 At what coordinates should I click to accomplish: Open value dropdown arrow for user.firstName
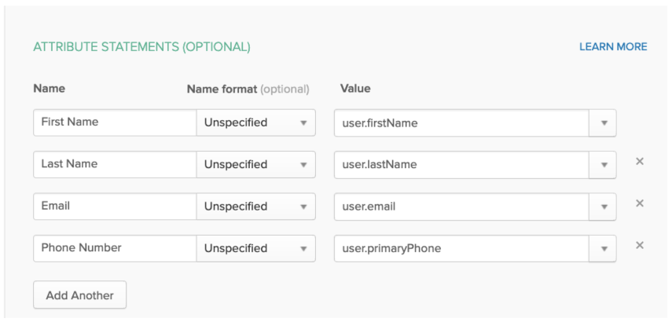pos(603,123)
